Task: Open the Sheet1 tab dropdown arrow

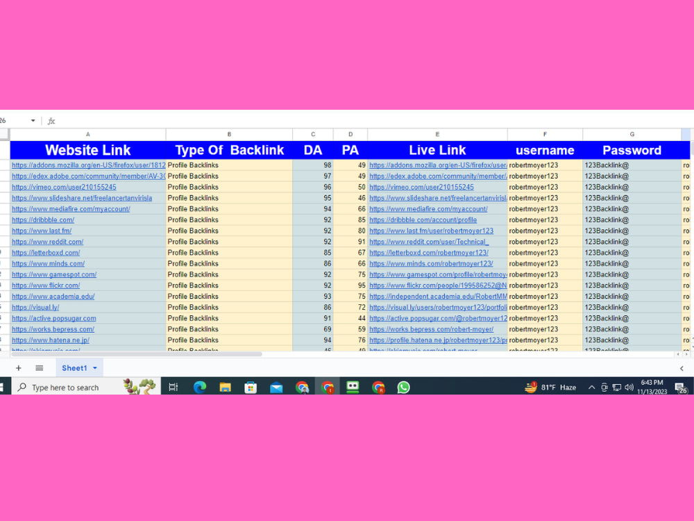Action: tap(94, 367)
